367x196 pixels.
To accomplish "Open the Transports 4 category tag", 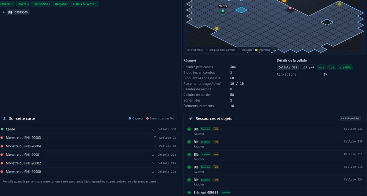I will pos(42,4).
